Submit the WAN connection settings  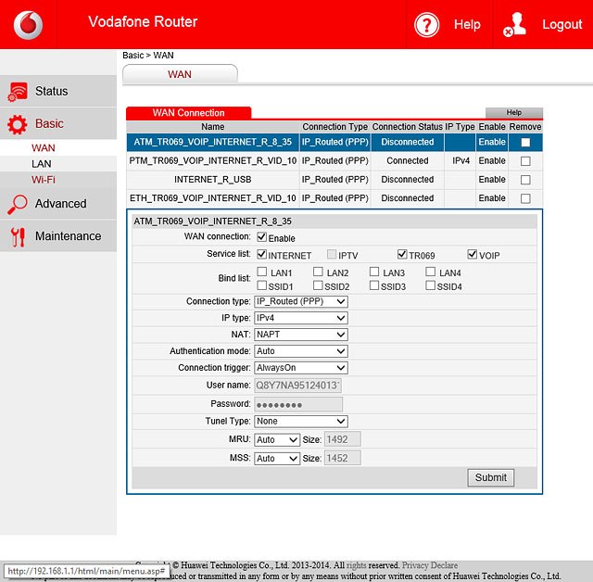[x=490, y=477]
